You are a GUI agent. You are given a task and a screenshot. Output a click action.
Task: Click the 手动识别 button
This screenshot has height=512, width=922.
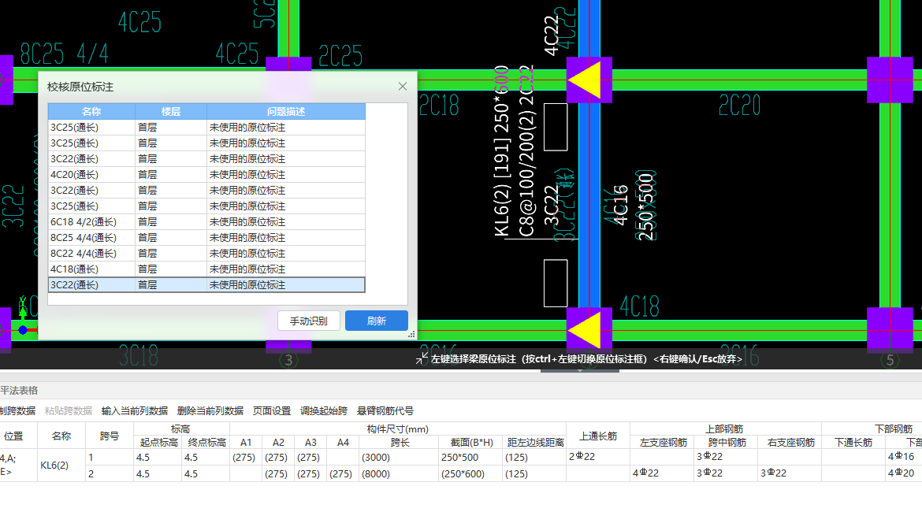click(x=309, y=321)
